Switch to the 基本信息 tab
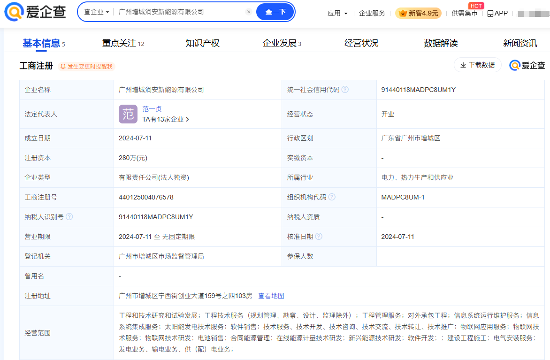This screenshot has height=360, width=550. tap(44, 44)
